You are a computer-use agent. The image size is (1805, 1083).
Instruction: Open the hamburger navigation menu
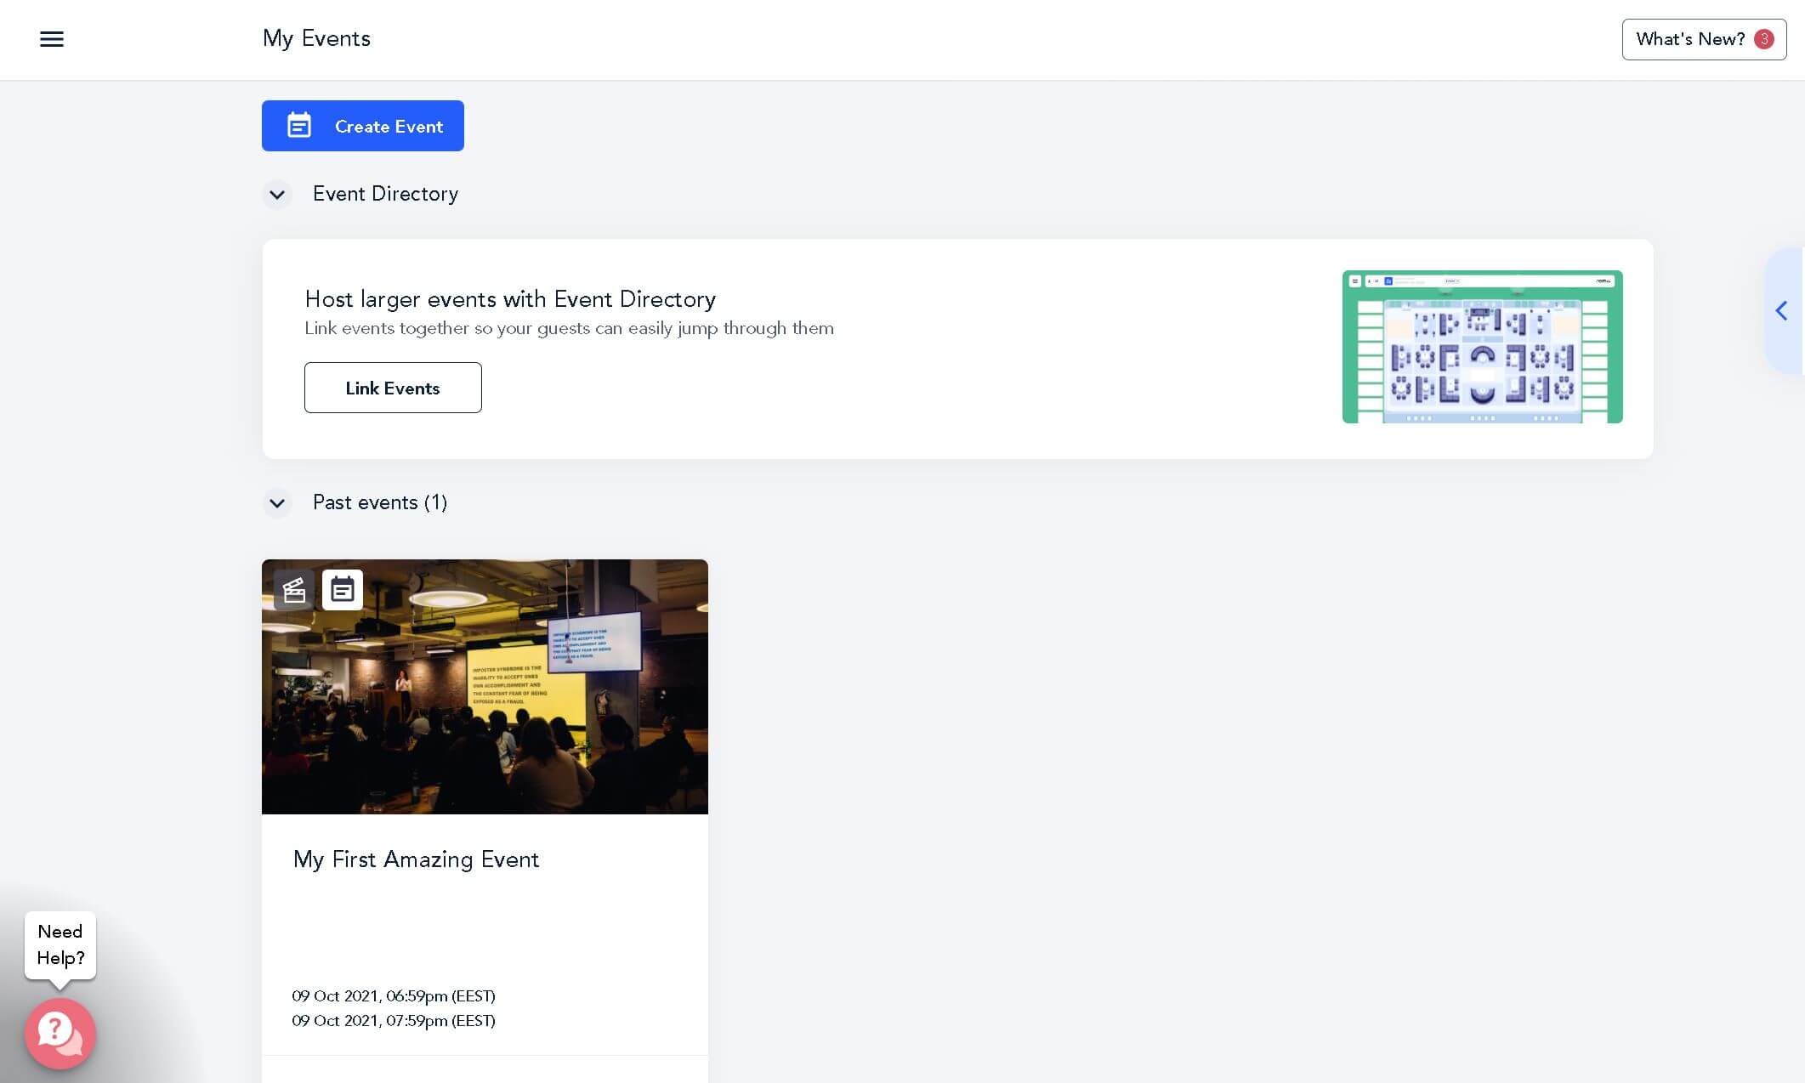coord(52,39)
